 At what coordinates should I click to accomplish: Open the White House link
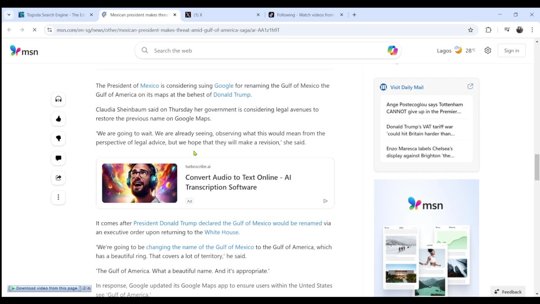[221, 232]
